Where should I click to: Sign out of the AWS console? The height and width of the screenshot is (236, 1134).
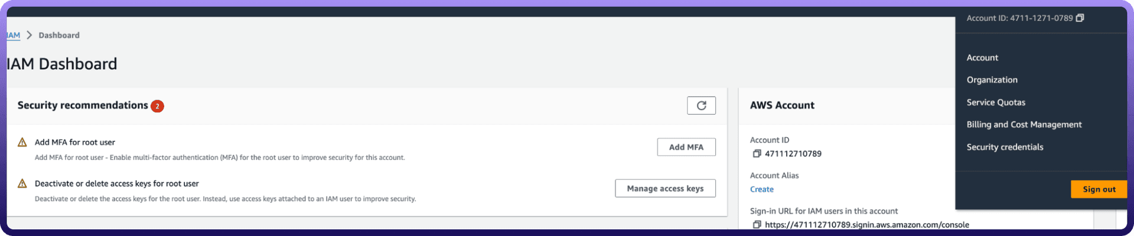(1099, 189)
